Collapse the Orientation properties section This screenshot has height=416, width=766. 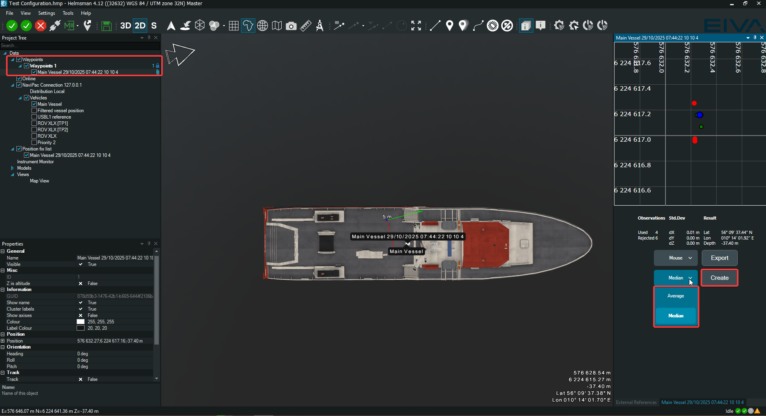3,347
